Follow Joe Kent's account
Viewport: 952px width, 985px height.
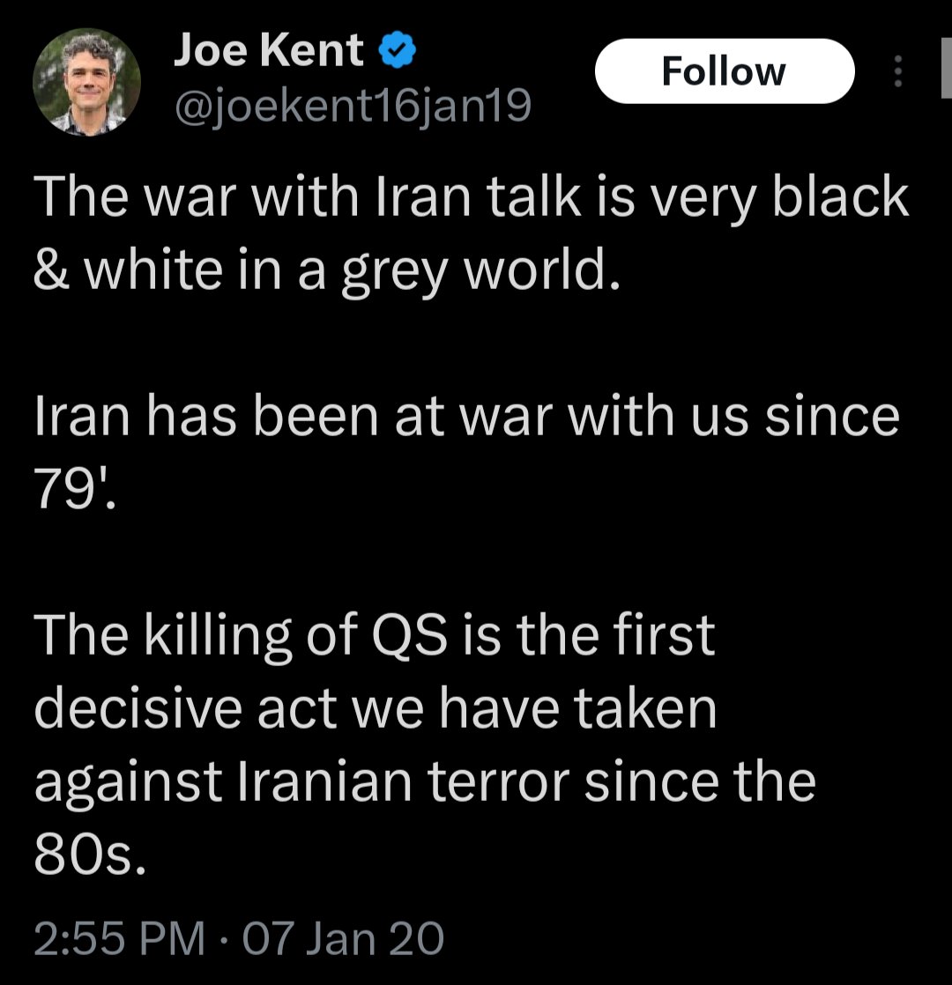pyautogui.click(x=724, y=70)
